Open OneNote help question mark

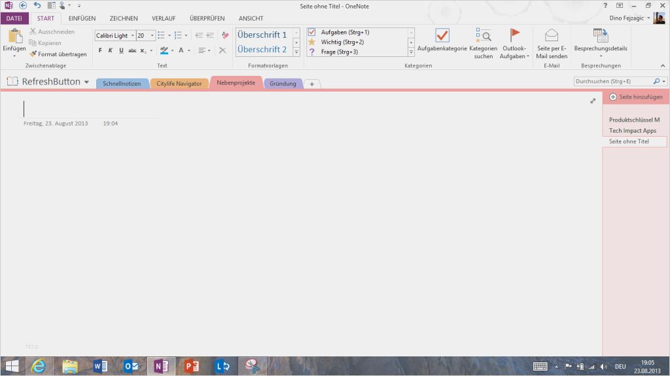605,5
